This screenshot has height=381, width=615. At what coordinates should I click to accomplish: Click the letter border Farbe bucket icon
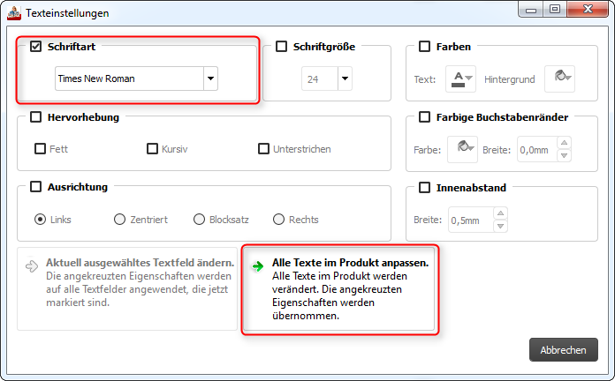coord(461,149)
